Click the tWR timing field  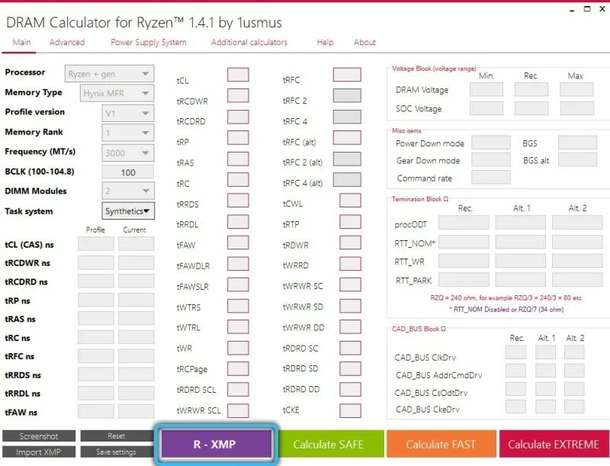[238, 348]
